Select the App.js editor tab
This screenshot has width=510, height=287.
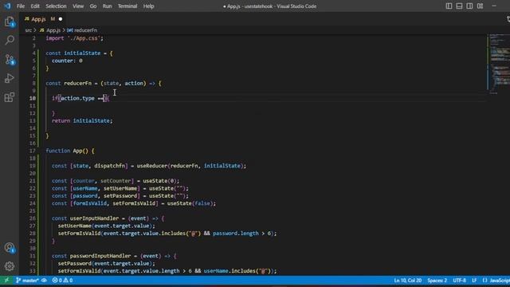point(43,19)
